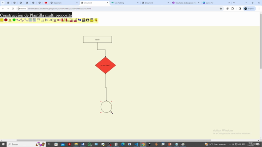Switch to the Canva Pro tab
This screenshot has width=262, height=147.
216,3
